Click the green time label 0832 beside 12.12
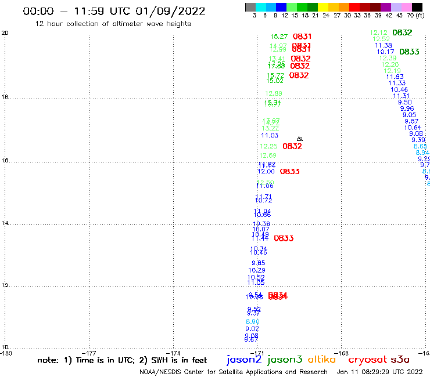This screenshot has height=377, width=430. coord(402,32)
